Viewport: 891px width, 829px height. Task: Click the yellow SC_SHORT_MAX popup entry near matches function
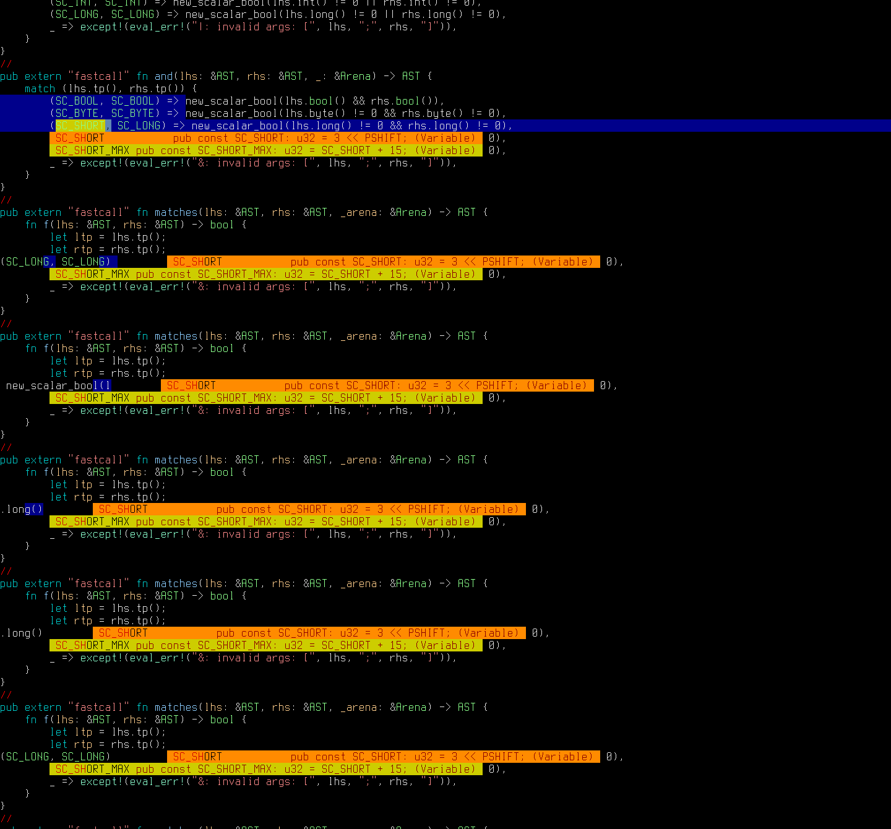pyautogui.click(x=92, y=274)
